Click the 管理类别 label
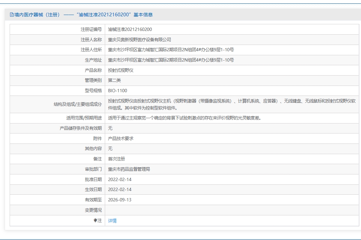The image size is (361, 240). [x=93, y=80]
